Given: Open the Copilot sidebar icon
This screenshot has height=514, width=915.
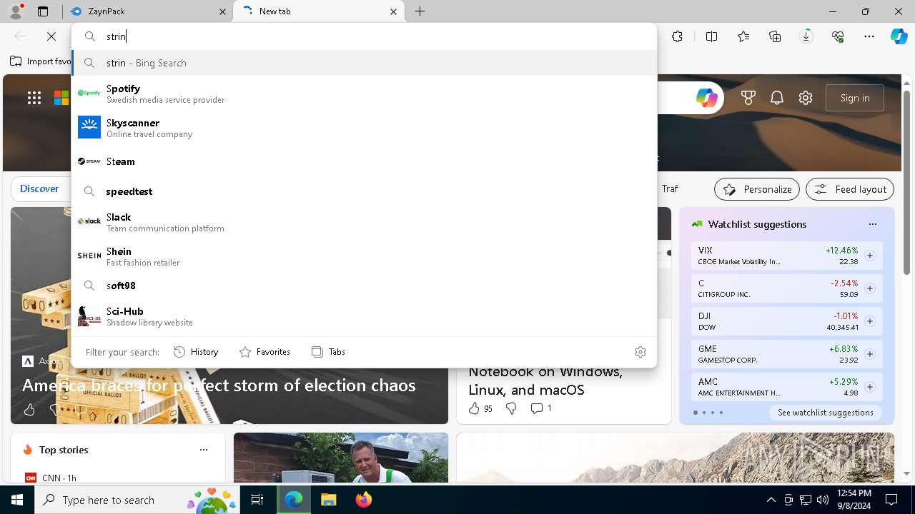Looking at the screenshot, I should [x=899, y=36].
